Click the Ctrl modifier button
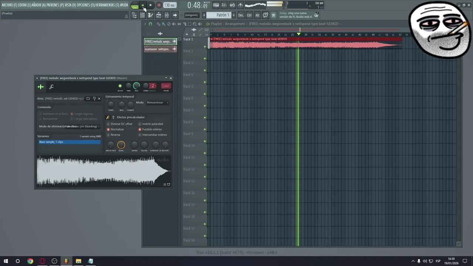473x266 pixels. click(249, 15)
